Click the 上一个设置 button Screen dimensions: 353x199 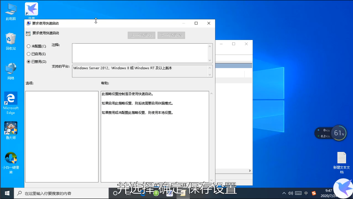coord(141,35)
